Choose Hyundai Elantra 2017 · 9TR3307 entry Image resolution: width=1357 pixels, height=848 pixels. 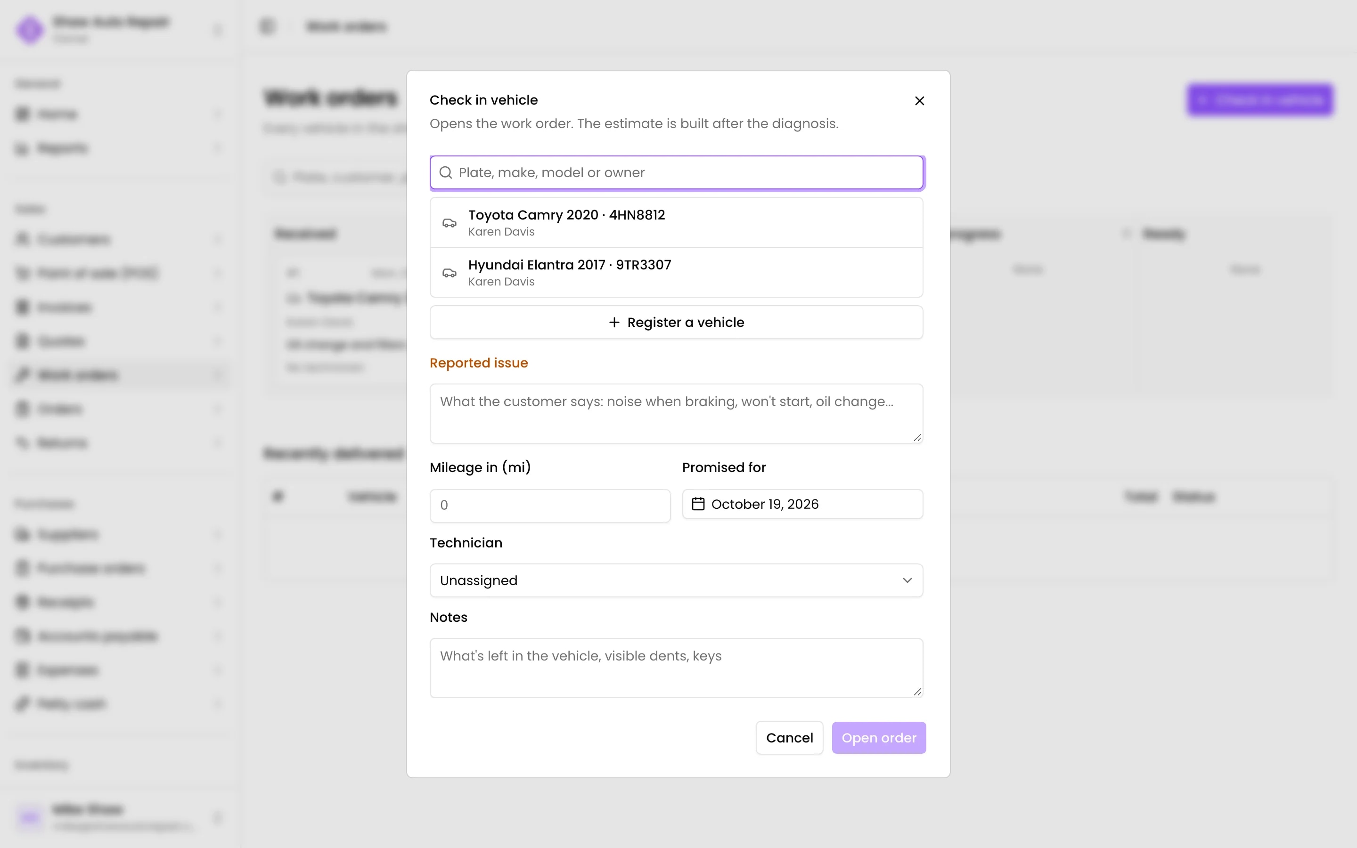click(676, 273)
